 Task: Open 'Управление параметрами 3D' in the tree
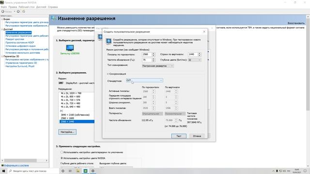click(21, 63)
